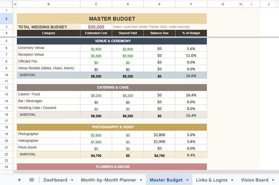This screenshot has width=279, height=185.
Task: Click Reception Venue 11.0% cell
Action: 191,55
